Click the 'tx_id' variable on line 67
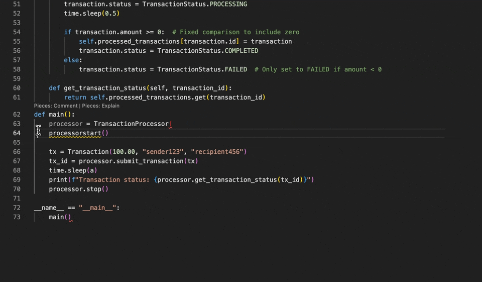Screen dimensions: 482x282 58,161
